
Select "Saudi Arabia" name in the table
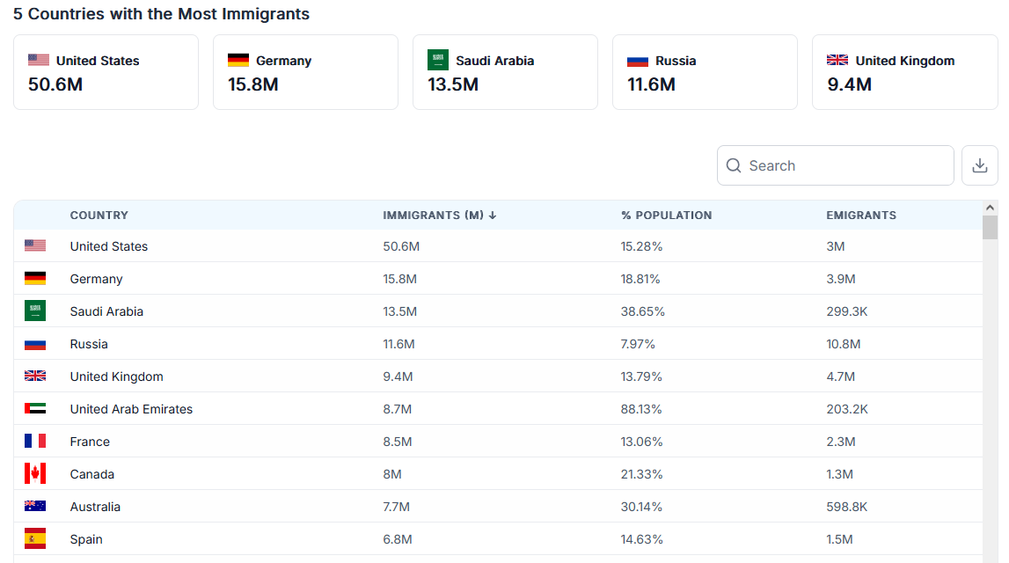pos(106,311)
